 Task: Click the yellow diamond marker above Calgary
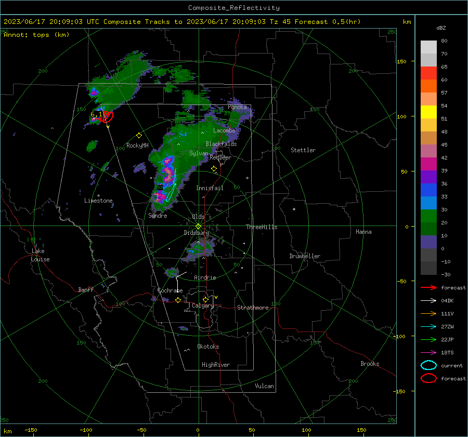point(205,299)
